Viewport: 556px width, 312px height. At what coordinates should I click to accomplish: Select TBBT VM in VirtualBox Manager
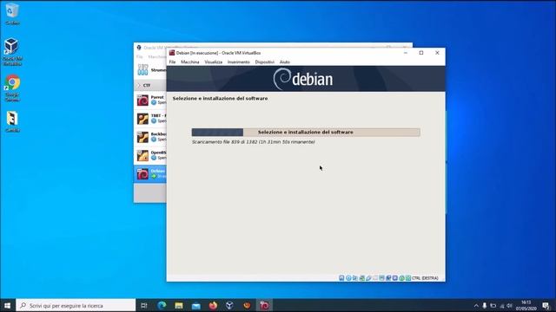click(x=150, y=119)
